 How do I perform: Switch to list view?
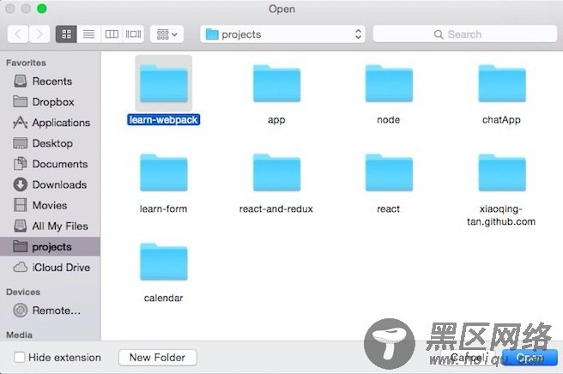(88, 34)
